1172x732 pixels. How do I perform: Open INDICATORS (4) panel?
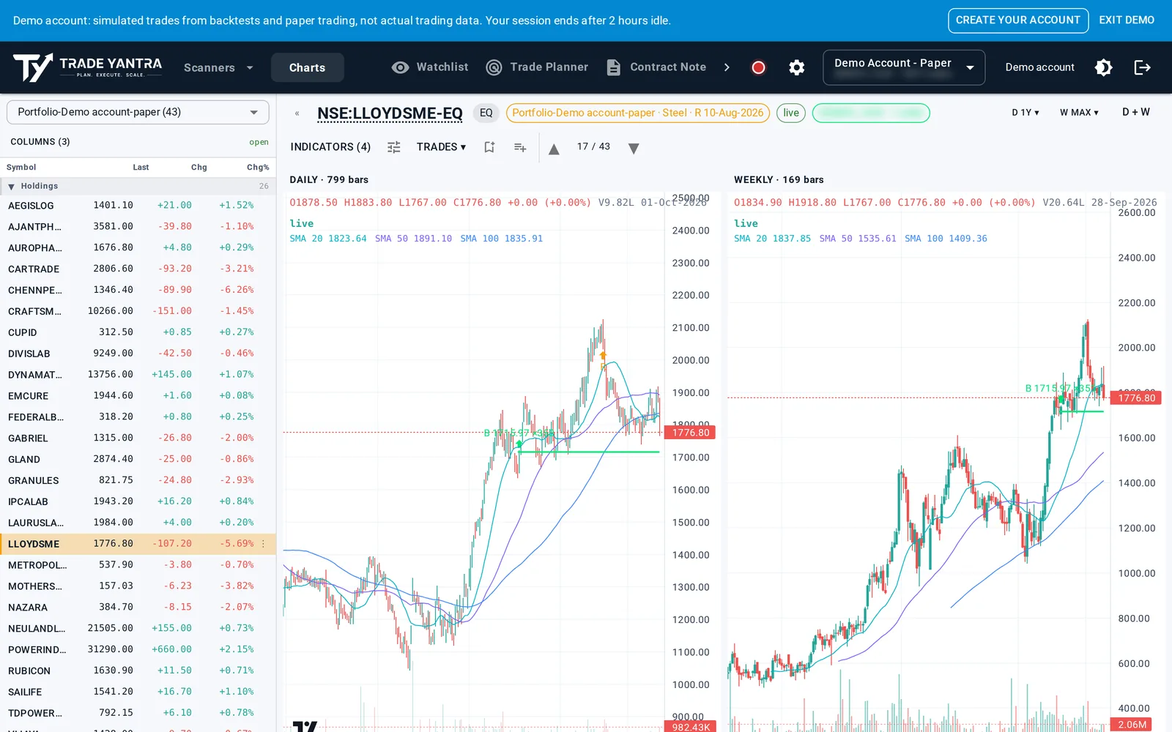click(x=330, y=147)
